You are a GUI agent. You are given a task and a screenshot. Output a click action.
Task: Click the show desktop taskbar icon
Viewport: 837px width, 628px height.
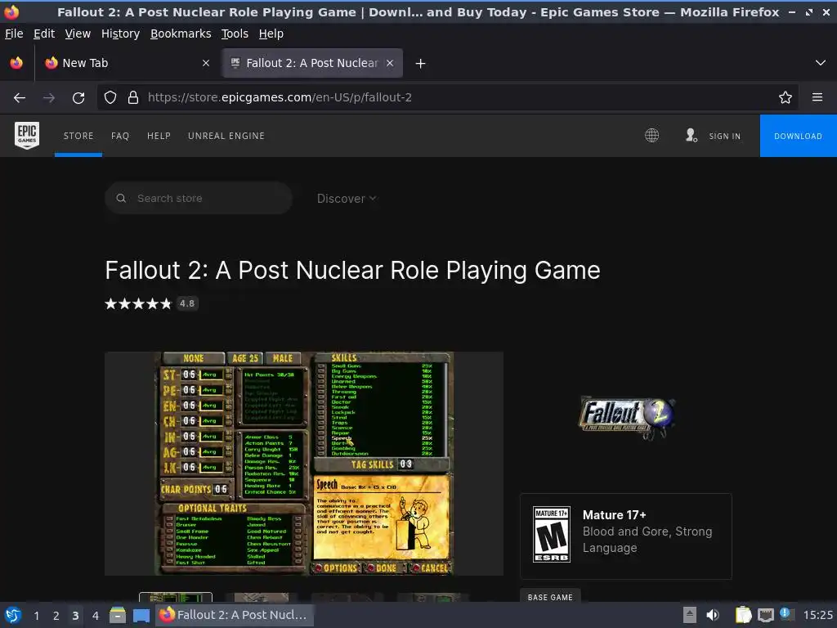(141, 615)
